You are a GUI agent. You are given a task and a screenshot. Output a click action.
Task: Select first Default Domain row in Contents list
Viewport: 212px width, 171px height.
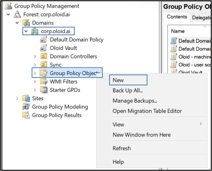194,41
